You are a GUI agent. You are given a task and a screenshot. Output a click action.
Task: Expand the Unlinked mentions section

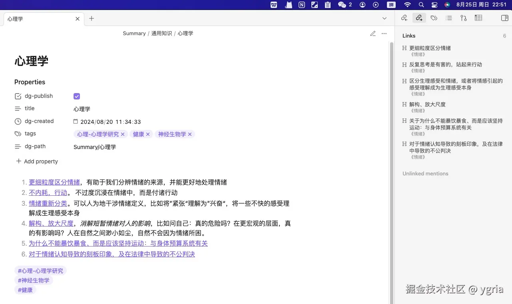click(425, 174)
